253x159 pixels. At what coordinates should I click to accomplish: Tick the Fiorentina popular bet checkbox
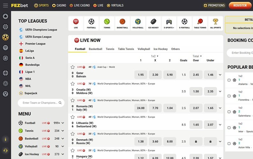(x=229, y=96)
